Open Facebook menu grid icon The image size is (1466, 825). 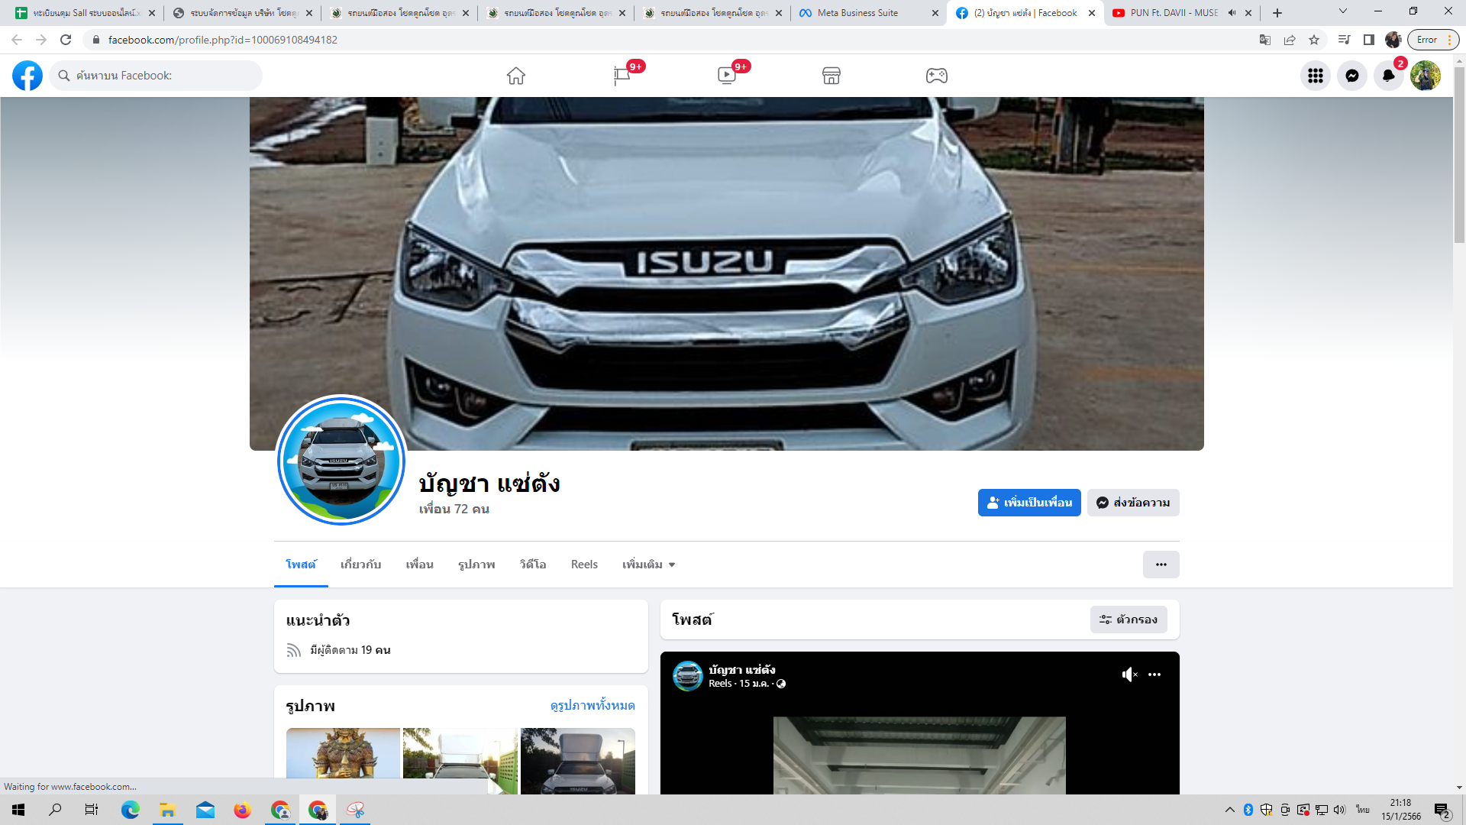tap(1315, 76)
